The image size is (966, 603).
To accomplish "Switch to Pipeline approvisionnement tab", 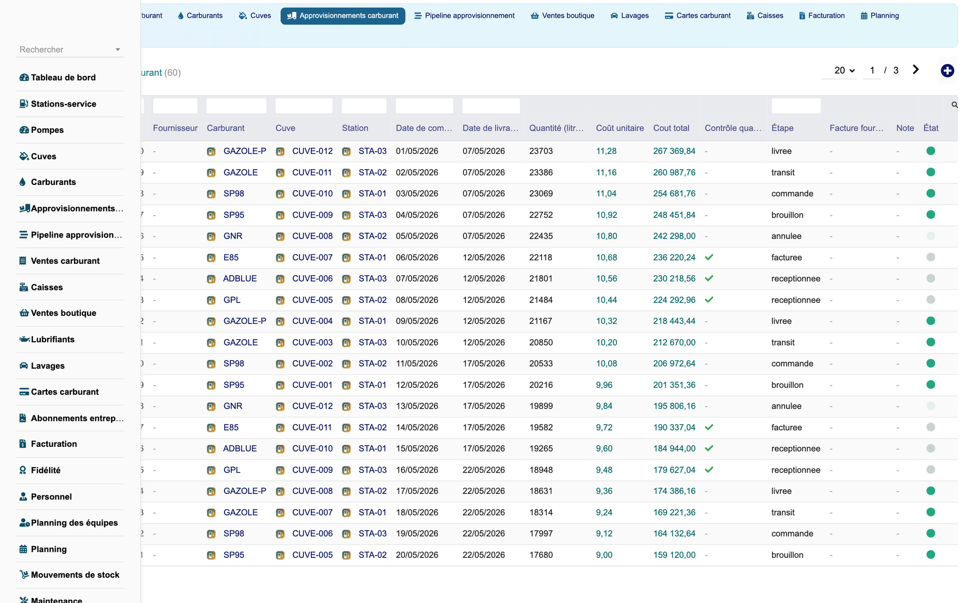I will 464,16.
